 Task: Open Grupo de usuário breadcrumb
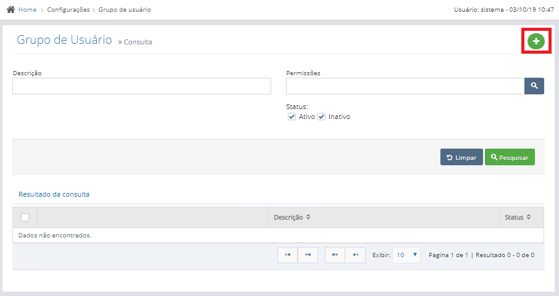(124, 10)
